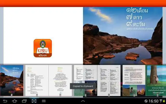The height and width of the screenshot is (104, 166).
Task: Open the recent apps overview icon
Action: [24, 101]
